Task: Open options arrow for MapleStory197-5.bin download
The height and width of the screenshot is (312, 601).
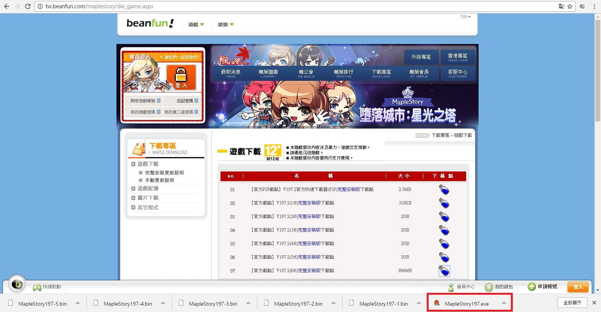Action: click(x=78, y=303)
